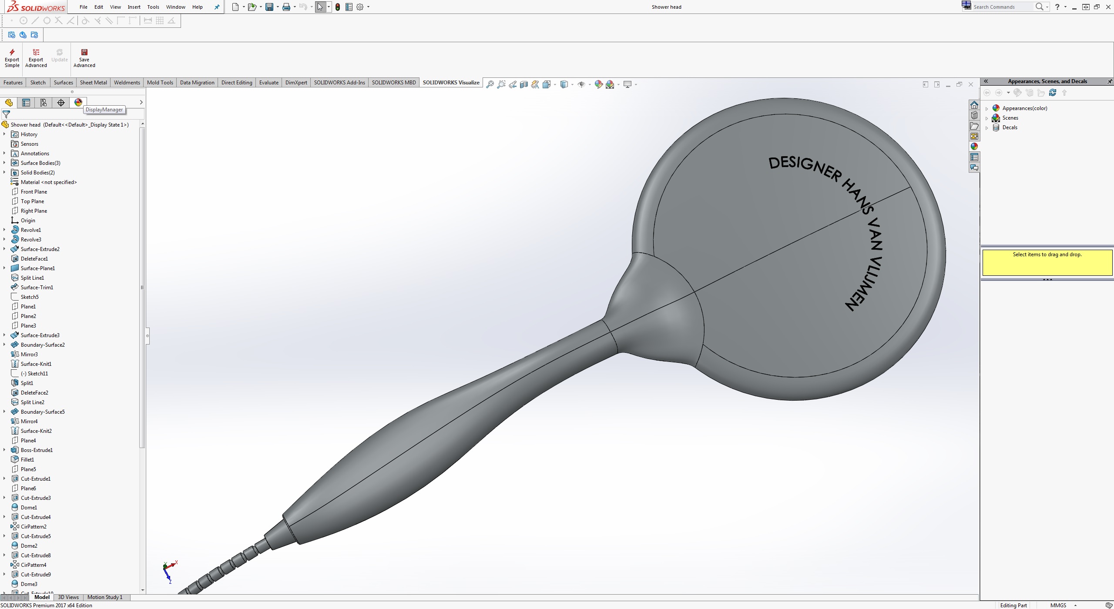This screenshot has width=1114, height=609.
Task: Expand the Appearances(color) folder
Action: click(986, 108)
